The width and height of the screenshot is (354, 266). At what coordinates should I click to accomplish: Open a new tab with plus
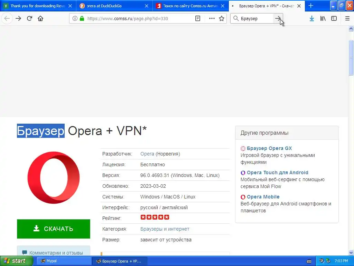[311, 6]
